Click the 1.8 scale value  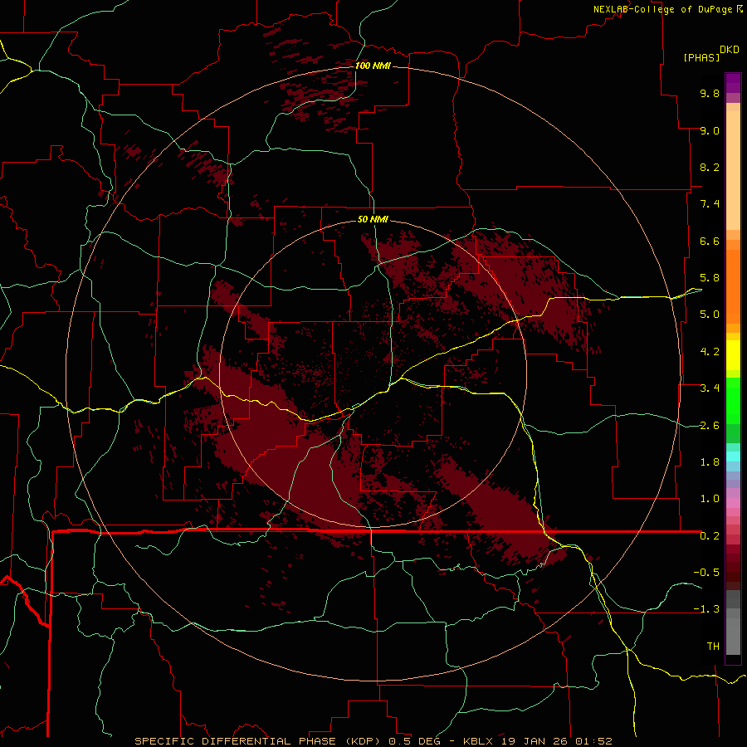[710, 462]
